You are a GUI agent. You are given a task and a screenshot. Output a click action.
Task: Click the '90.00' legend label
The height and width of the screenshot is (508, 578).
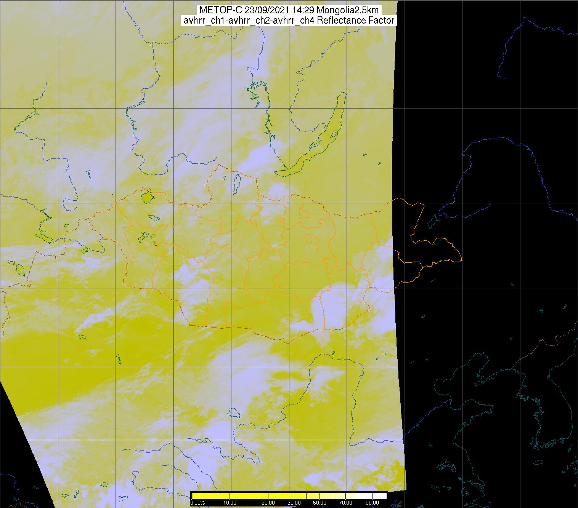pyautogui.click(x=372, y=503)
